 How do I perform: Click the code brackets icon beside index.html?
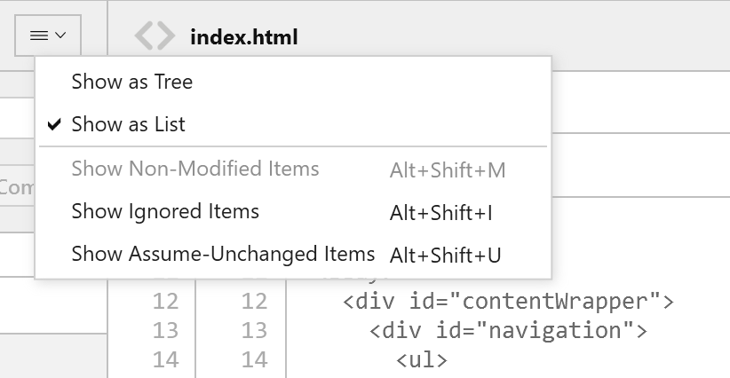point(155,36)
